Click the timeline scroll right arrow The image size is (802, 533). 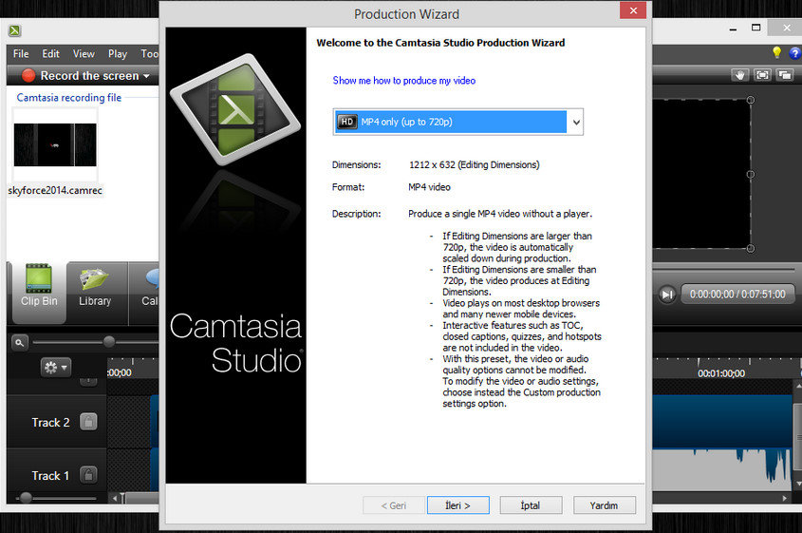coord(785,498)
